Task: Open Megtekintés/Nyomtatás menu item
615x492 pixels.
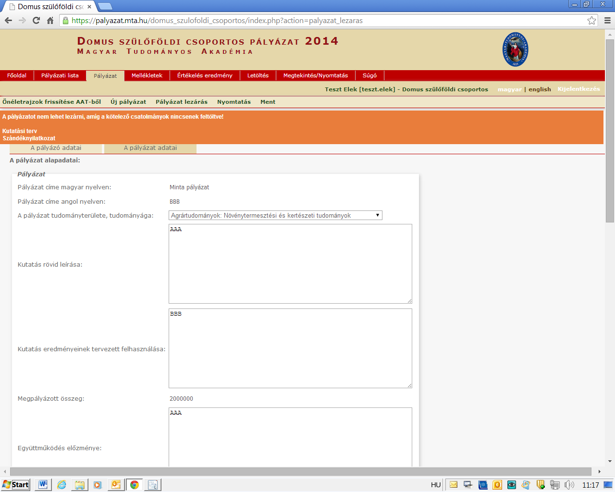Action: pyautogui.click(x=316, y=75)
